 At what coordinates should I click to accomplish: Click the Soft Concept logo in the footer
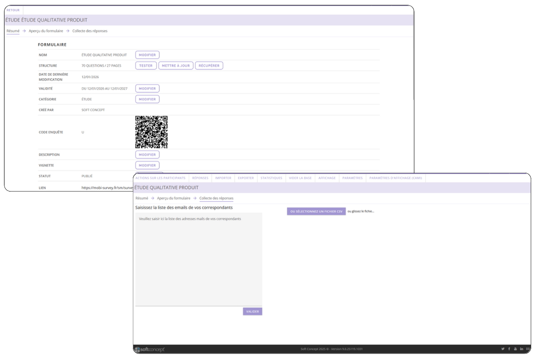coord(150,348)
